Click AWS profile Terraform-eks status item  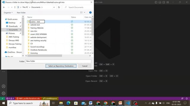click(28, 98)
